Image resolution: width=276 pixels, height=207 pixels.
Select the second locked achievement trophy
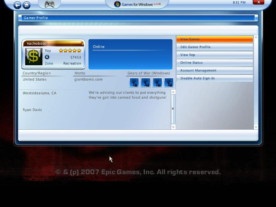(146, 83)
